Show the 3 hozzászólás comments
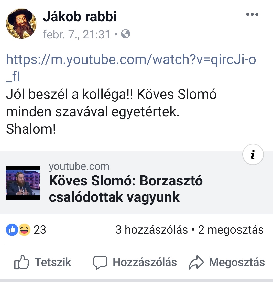Viewport: 273px width, 282px height. pyautogui.click(x=151, y=230)
